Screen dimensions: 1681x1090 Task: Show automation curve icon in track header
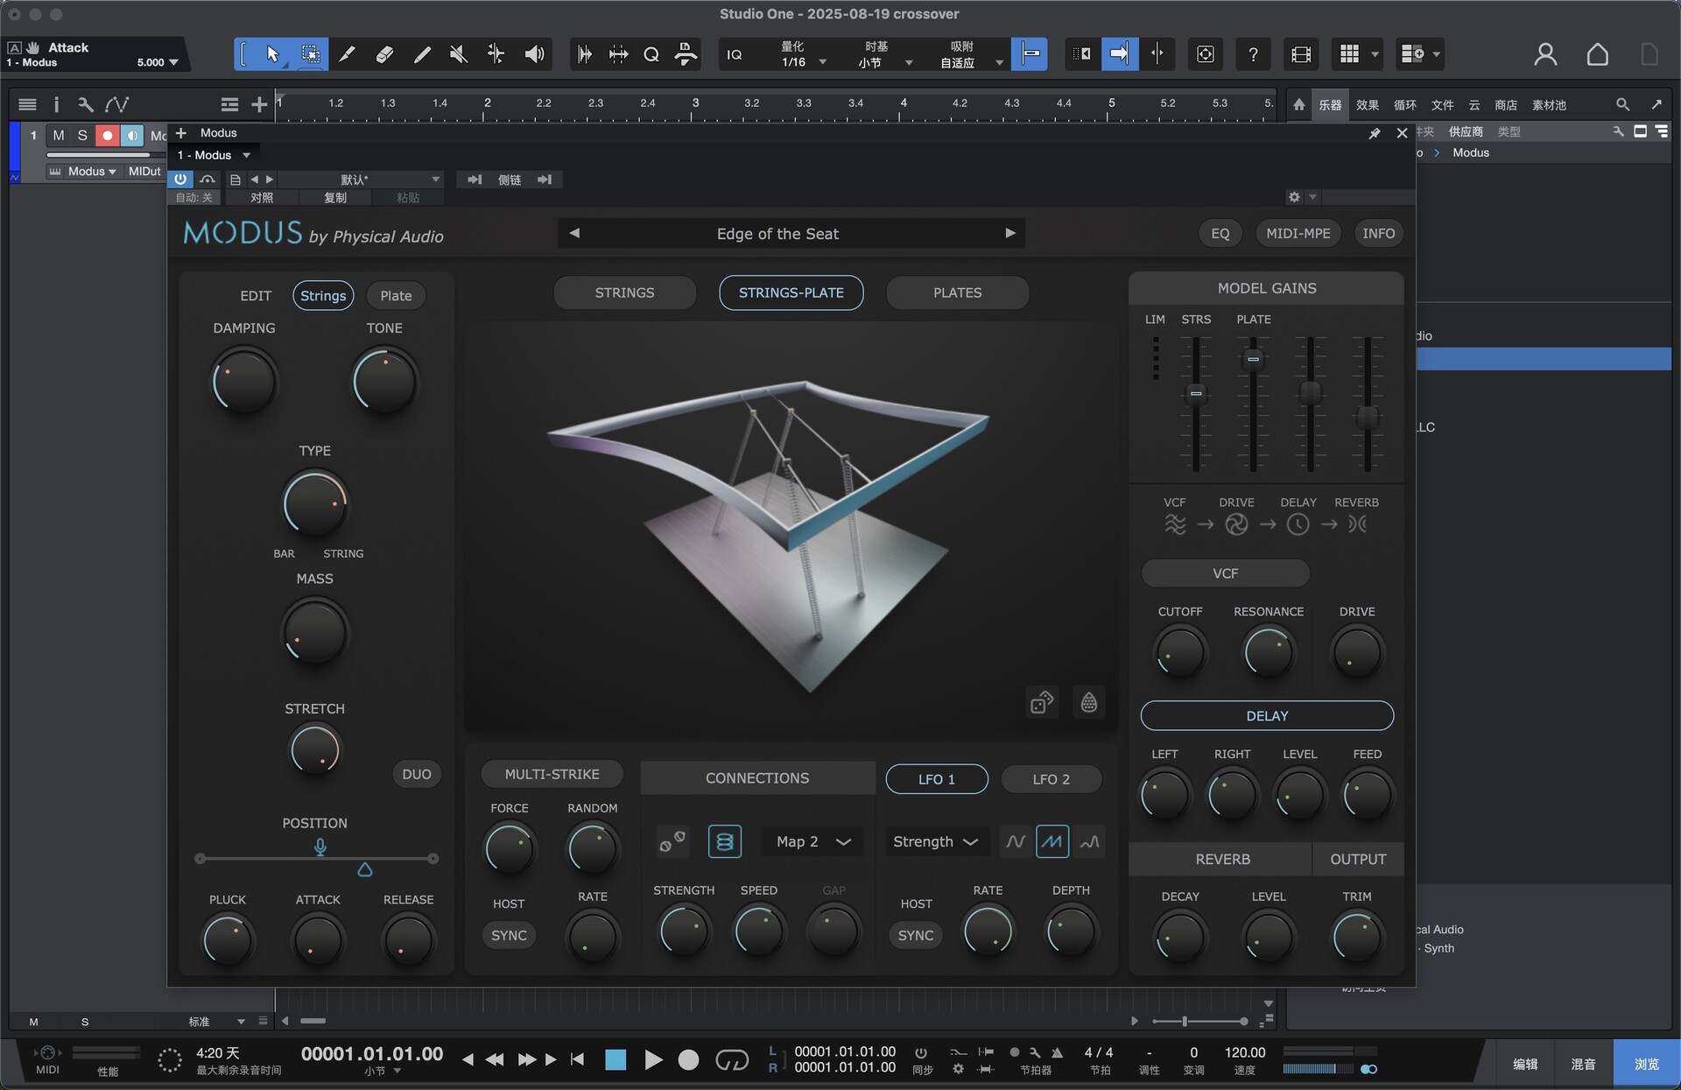coord(116,105)
